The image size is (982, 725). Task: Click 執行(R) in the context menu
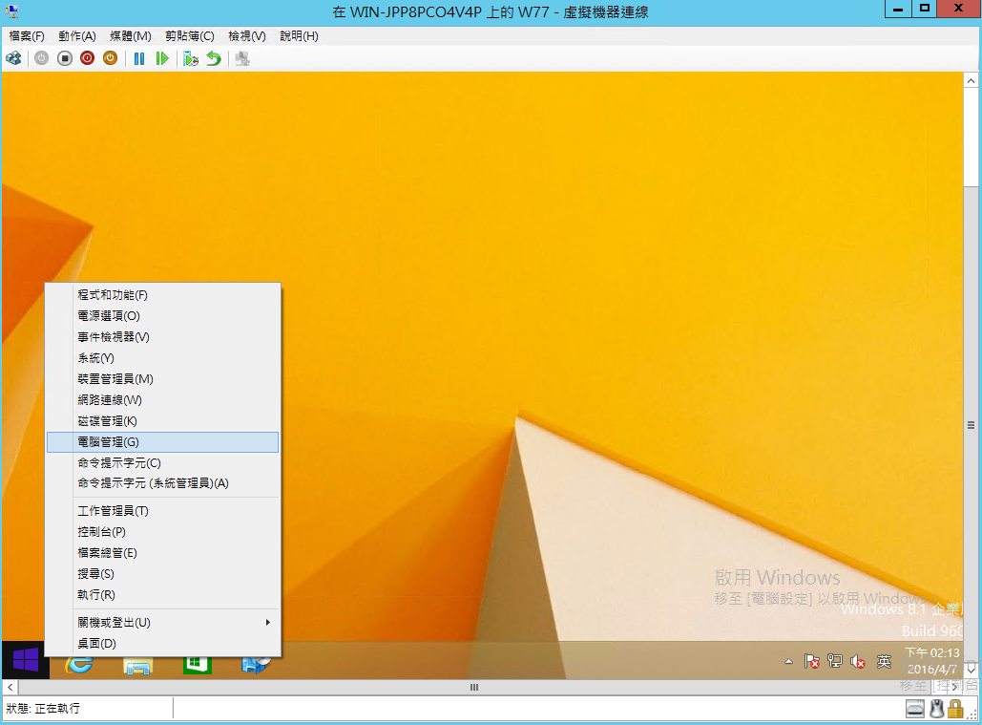pos(163,595)
